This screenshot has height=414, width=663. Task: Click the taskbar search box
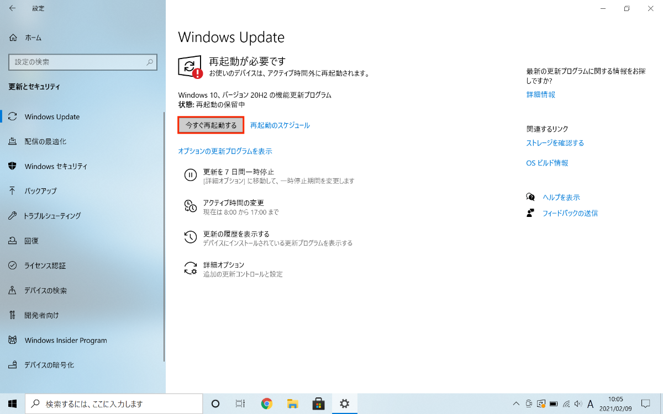click(x=114, y=404)
